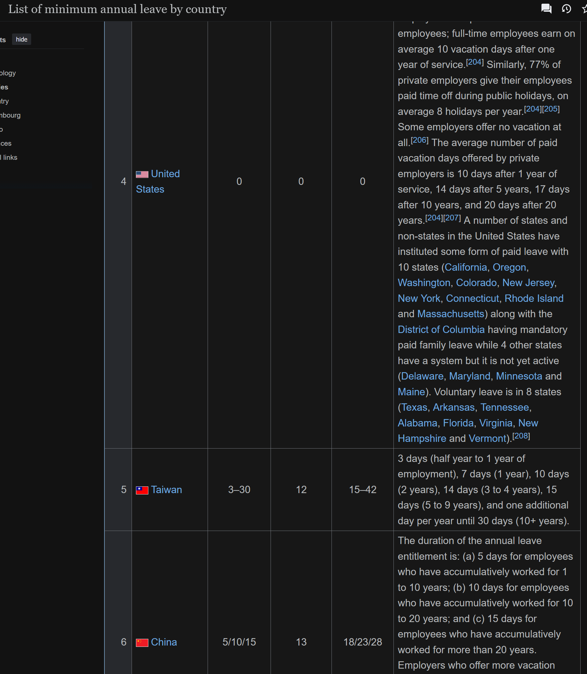Open the page history clock icon
Viewport: 587px width, 674px height.
coord(566,9)
